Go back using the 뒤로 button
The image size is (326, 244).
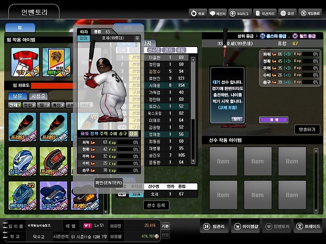(x=198, y=14)
